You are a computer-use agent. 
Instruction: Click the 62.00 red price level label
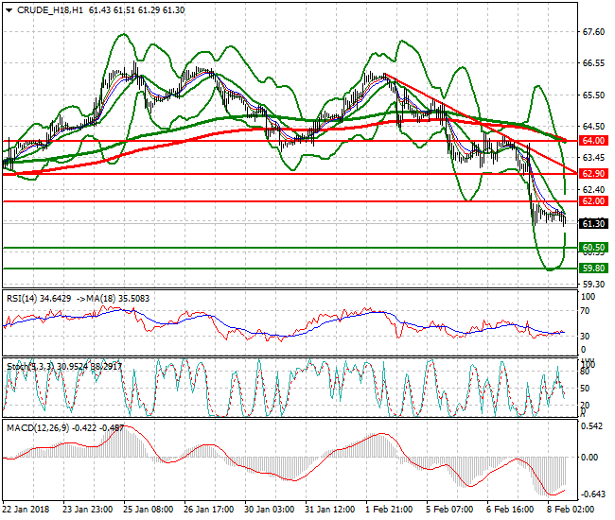593,201
